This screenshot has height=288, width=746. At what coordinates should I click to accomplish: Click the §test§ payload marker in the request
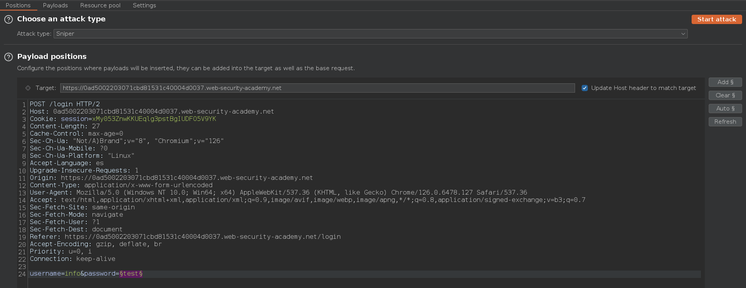(131, 274)
